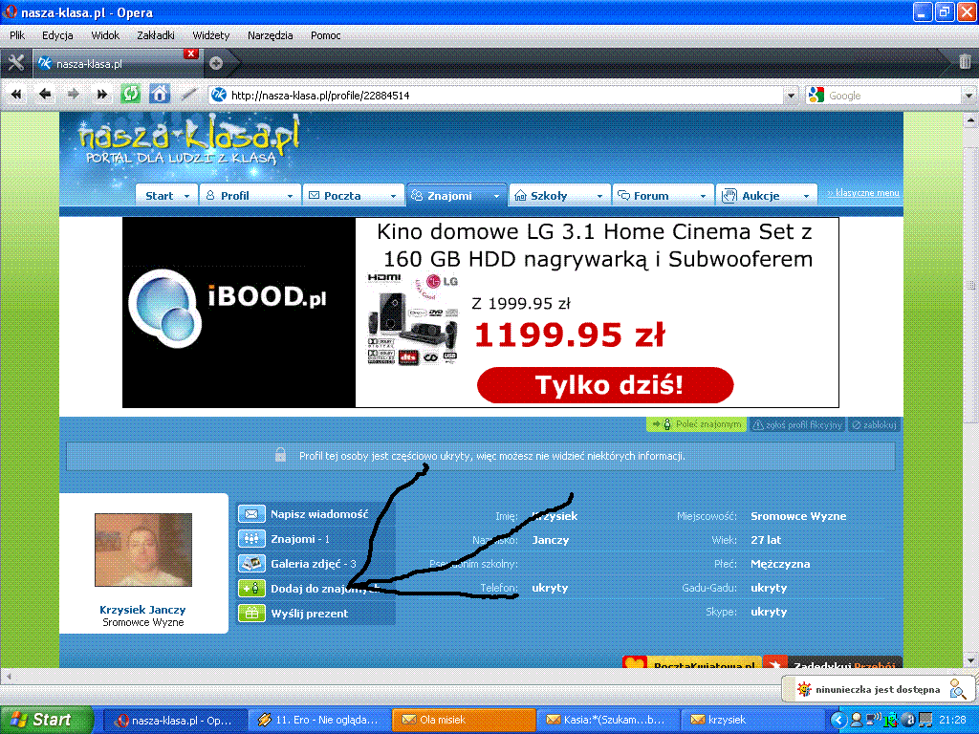Click Google search engine icon
979x734 pixels.
point(816,95)
